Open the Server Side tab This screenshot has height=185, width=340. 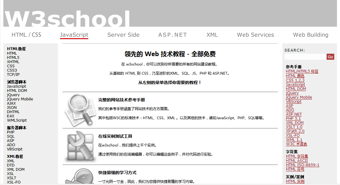(123, 35)
